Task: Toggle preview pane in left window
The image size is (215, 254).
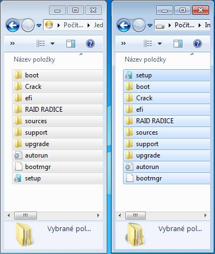Action: pos(71,44)
